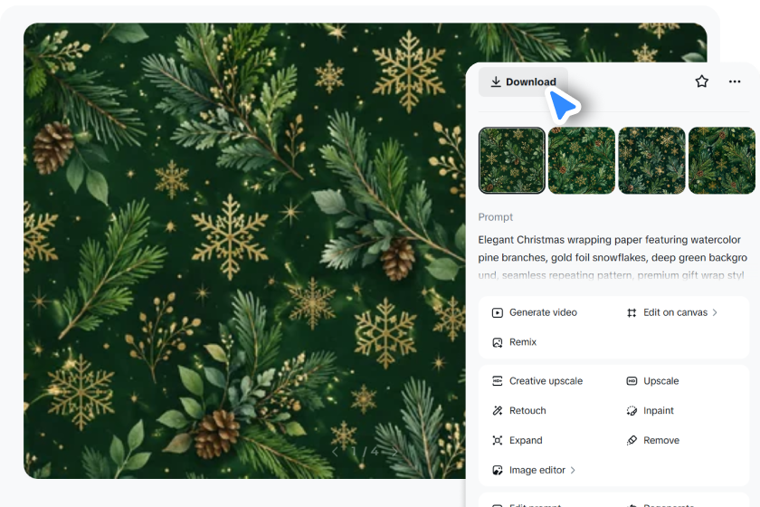This screenshot has width=760, height=507.
Task: Select the second generated pattern thumbnail
Action: coord(582,160)
